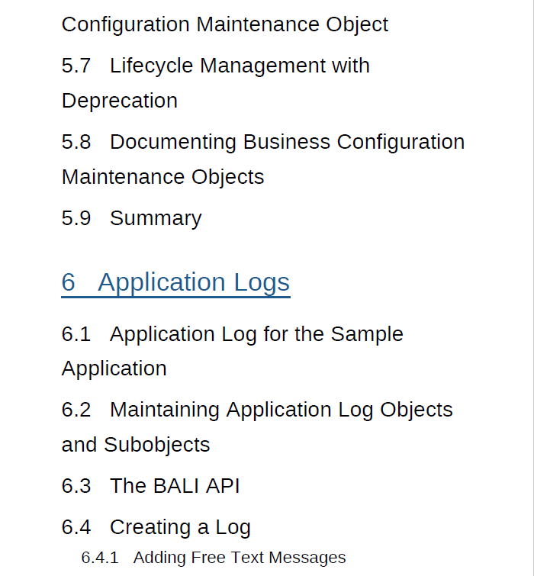The width and height of the screenshot is (534, 576).
Task: Click the word 'Deprecation' on wrapped line
Action: (120, 101)
